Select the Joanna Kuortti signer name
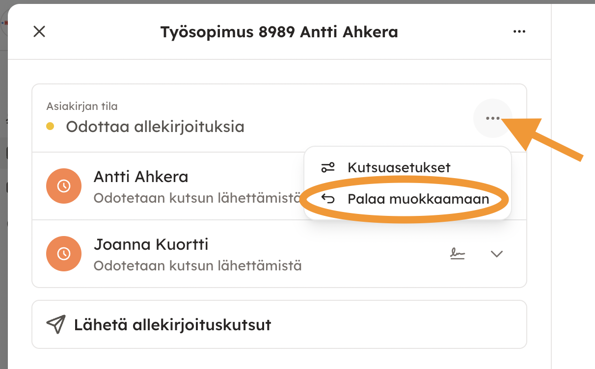This screenshot has height=369, width=595. point(151,244)
